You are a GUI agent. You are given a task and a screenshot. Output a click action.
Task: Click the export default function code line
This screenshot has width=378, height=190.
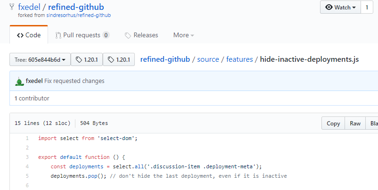coord(82,157)
